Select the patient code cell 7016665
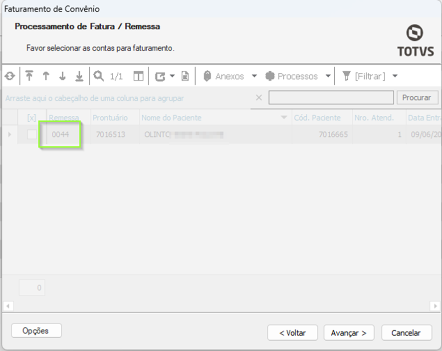Screen dimensions: 442x351 322,134
